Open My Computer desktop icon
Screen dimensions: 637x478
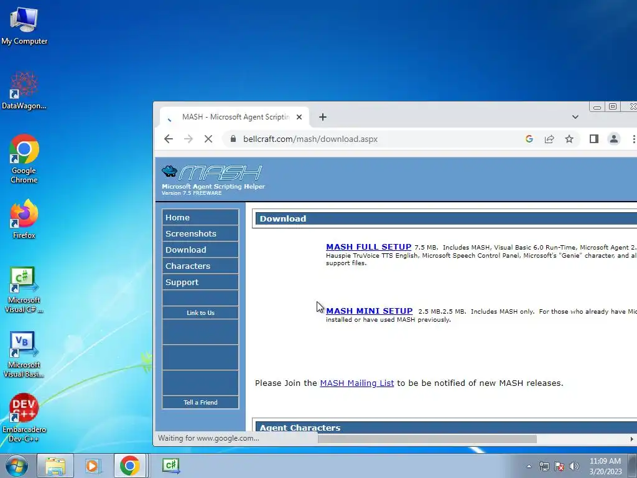(x=24, y=25)
